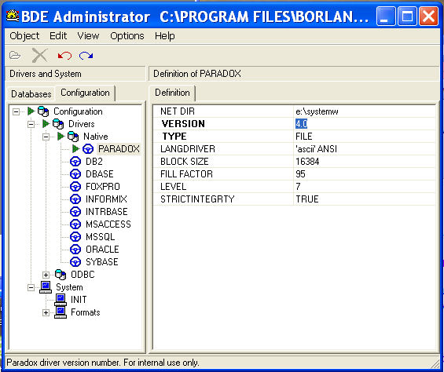Click the Delete X toolbar icon
This screenshot has width=444, height=372.
(39, 55)
